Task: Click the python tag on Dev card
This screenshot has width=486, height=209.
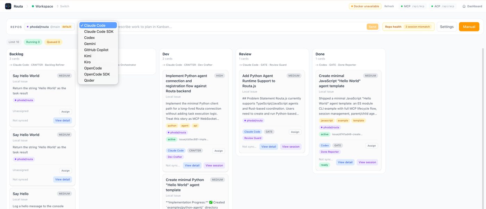Action: [x=172, y=126]
